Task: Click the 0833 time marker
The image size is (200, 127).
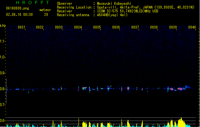Action: (x=59, y=27)
